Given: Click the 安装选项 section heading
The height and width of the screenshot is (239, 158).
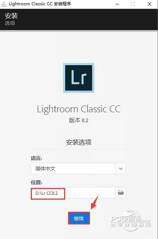Looking at the screenshot, I should [x=79, y=142].
